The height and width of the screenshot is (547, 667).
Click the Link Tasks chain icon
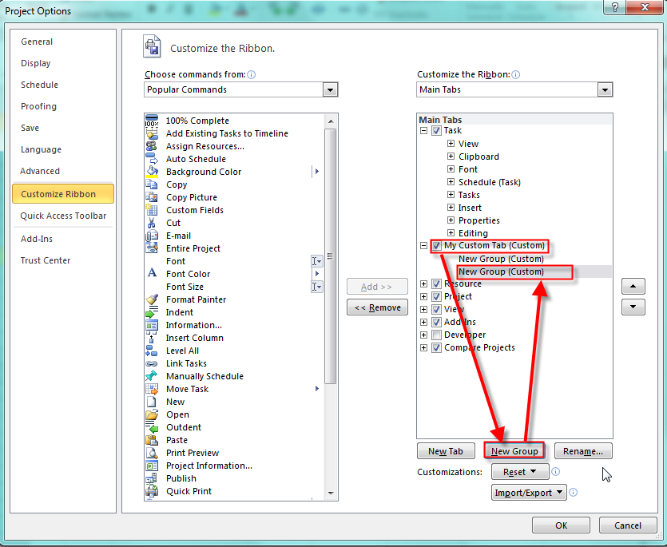152,363
